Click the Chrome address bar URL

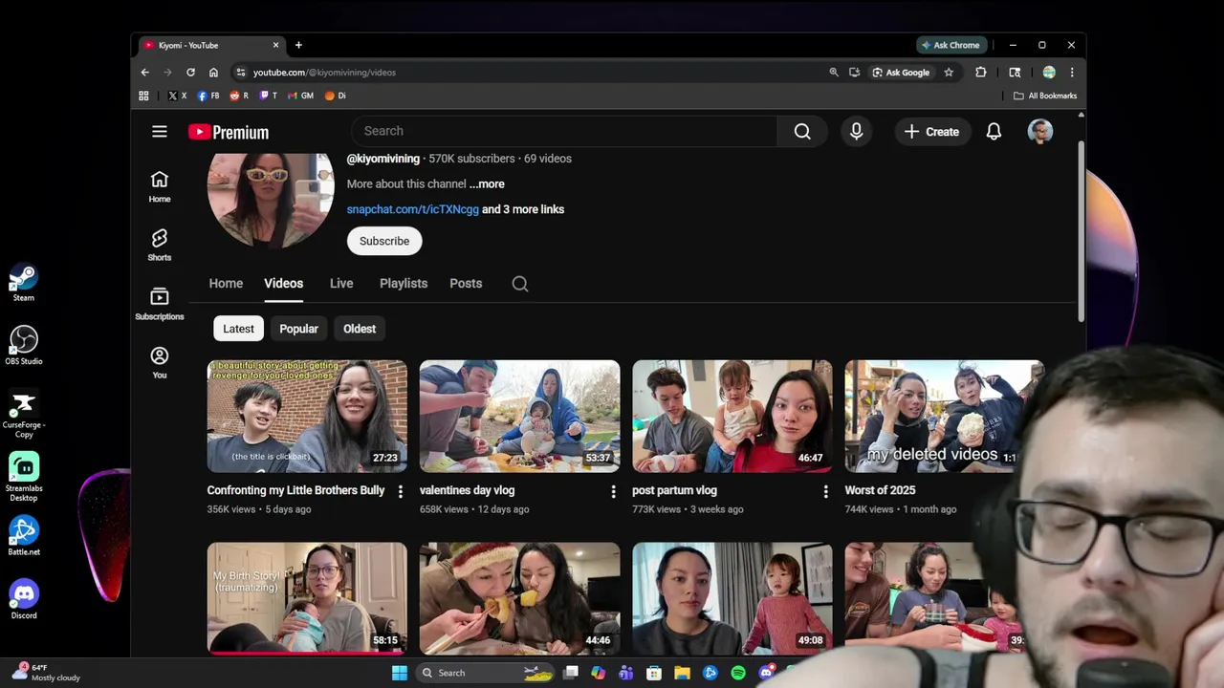click(324, 73)
